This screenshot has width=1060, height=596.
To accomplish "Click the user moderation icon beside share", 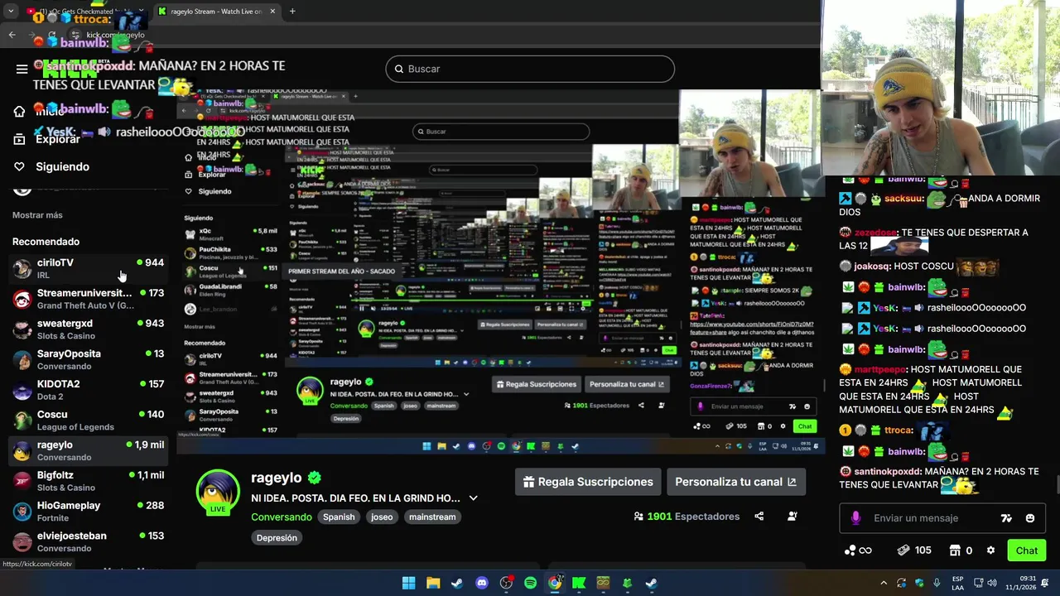I will click(793, 517).
